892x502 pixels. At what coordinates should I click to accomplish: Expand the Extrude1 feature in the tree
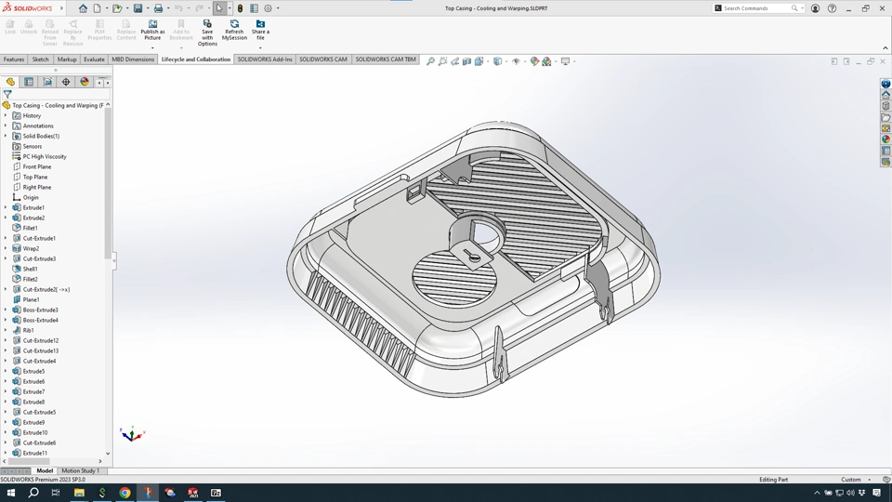coord(6,207)
